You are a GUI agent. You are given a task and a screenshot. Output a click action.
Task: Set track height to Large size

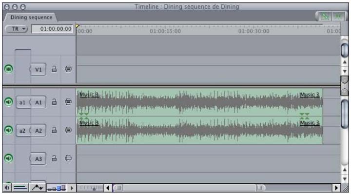[x=63, y=188]
